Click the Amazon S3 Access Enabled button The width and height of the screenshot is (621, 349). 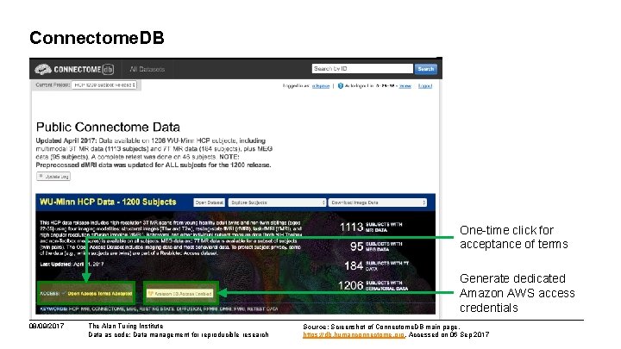point(180,294)
